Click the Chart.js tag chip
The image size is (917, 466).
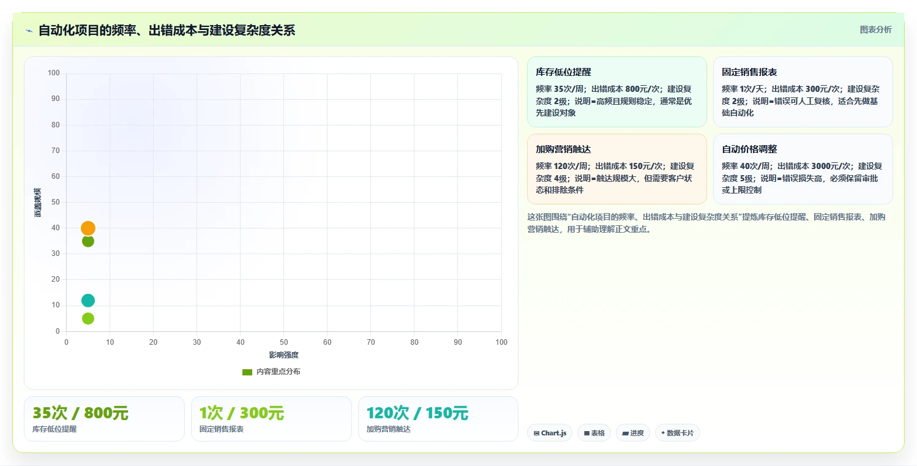pos(550,433)
